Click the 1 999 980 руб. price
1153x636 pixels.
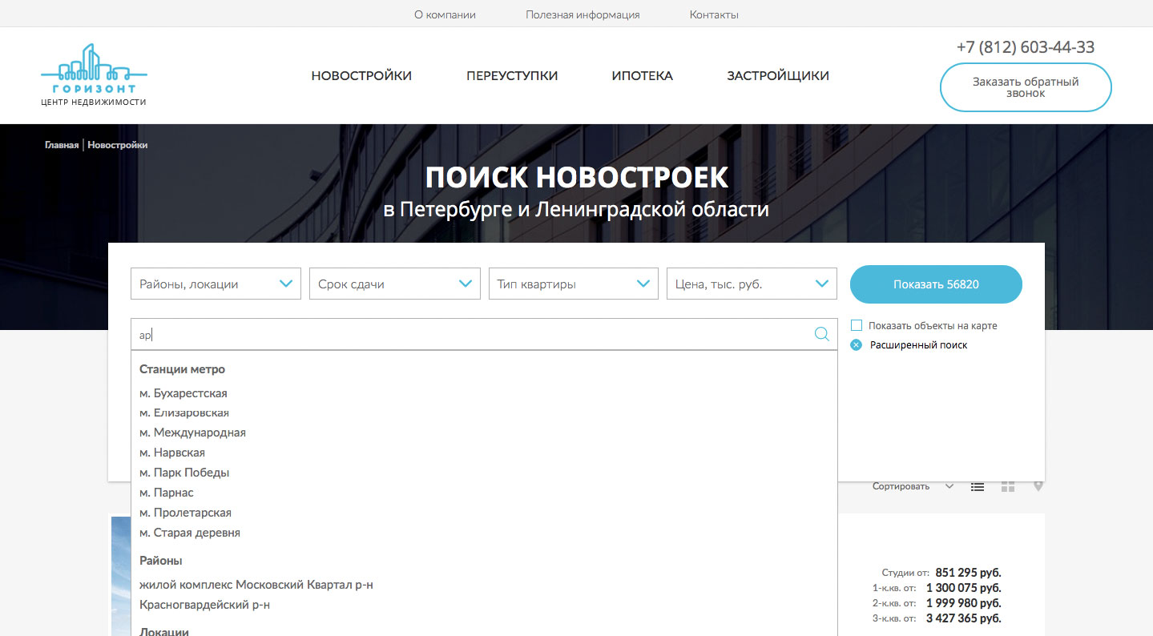963,603
